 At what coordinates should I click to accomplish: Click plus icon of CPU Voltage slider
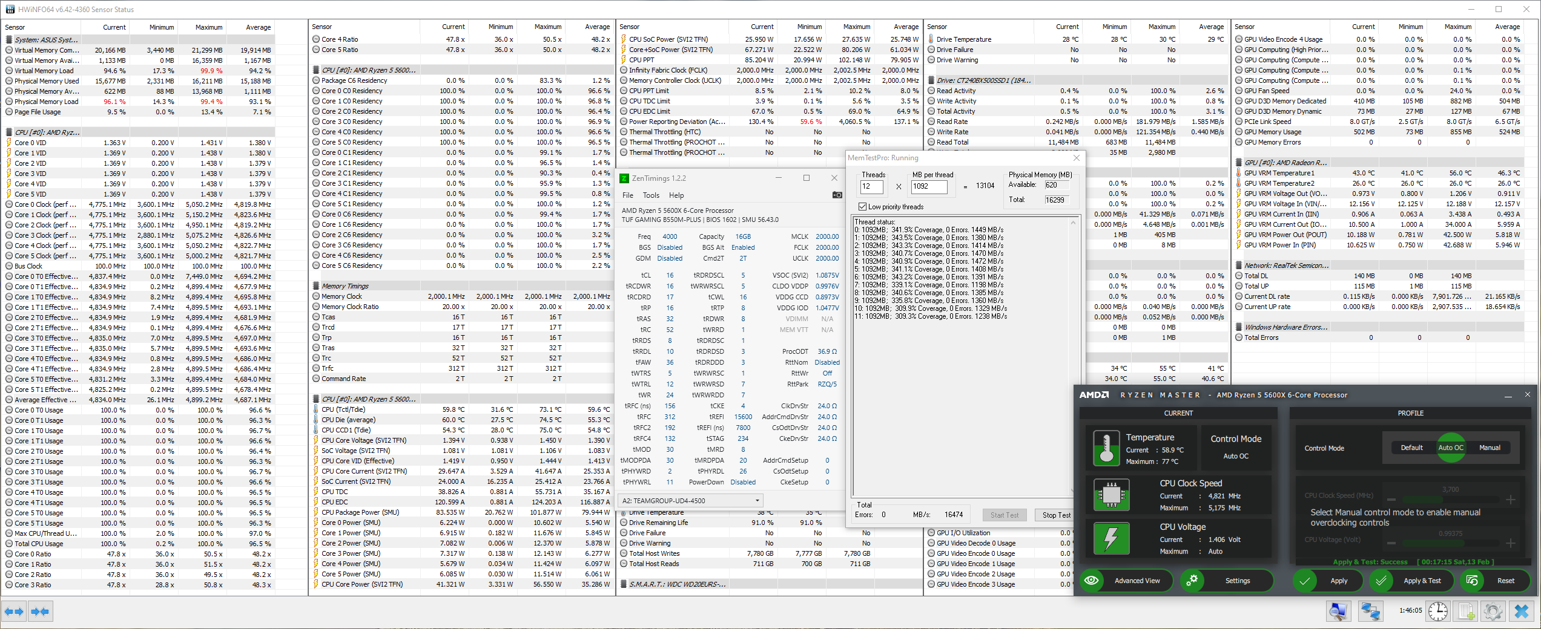coord(1511,543)
